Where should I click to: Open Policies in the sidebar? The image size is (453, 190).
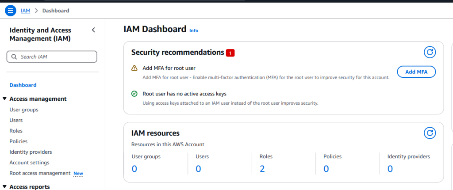(x=19, y=141)
